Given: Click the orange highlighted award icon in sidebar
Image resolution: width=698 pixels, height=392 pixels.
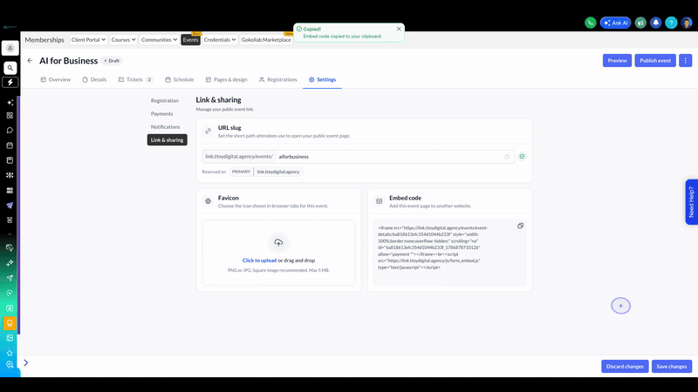Looking at the screenshot, I should pos(10,323).
